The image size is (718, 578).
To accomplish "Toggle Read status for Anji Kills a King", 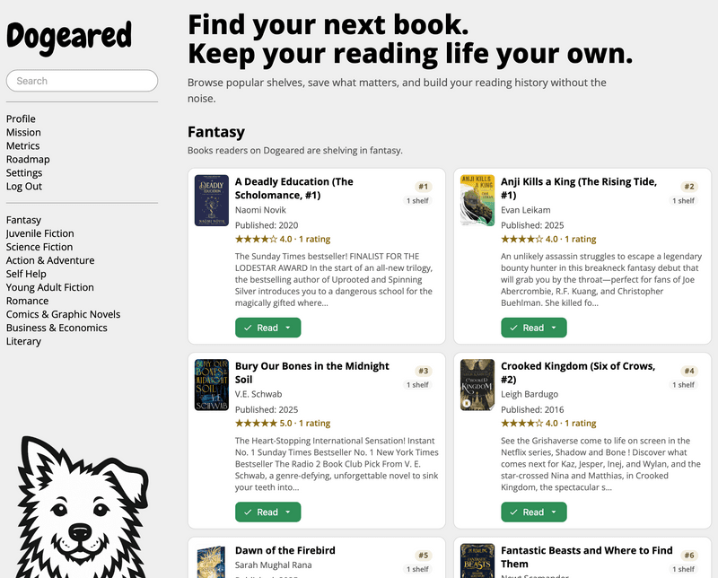I will tap(528, 328).
